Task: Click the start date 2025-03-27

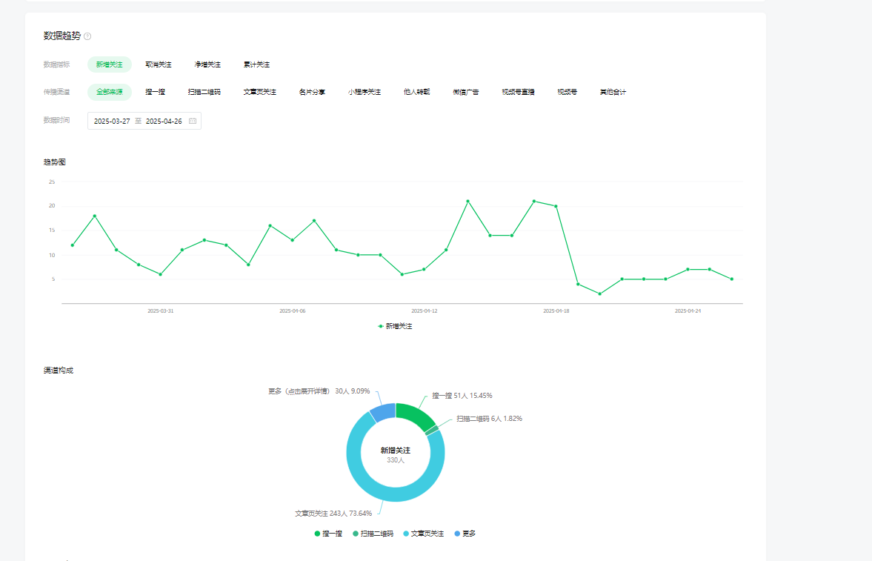Action: tap(112, 121)
